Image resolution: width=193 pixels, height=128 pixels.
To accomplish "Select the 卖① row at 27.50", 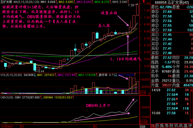I will tap(172, 30).
